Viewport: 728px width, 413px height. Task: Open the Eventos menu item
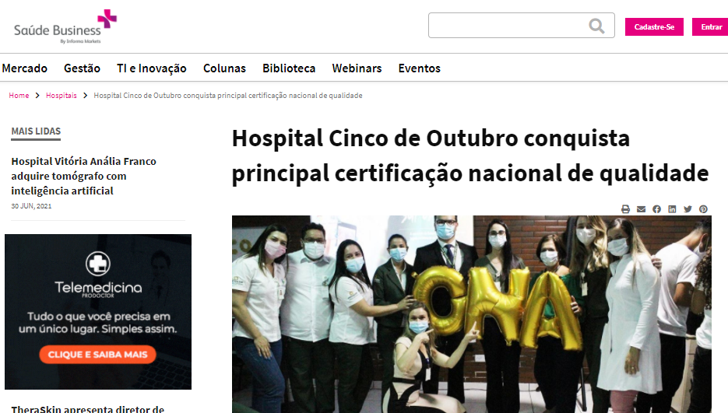(x=419, y=68)
